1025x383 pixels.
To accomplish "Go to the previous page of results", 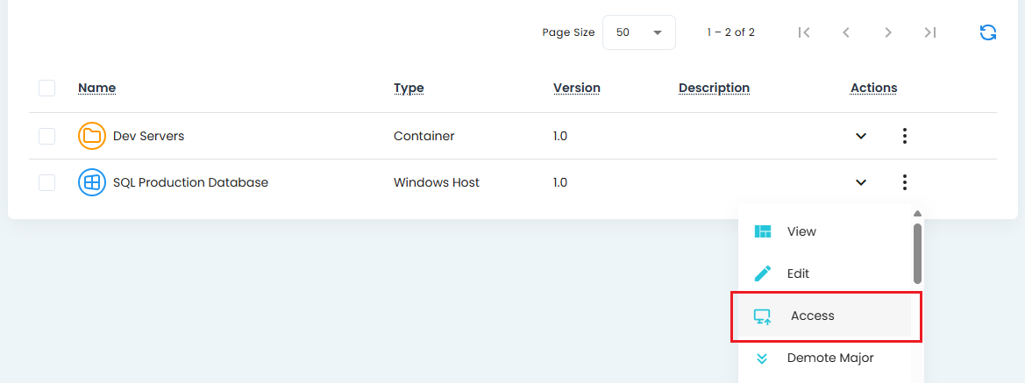I will coord(846,32).
